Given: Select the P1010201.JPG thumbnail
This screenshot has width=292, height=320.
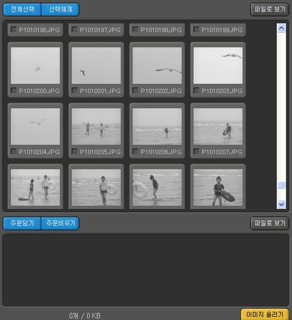Looking at the screenshot, I should coord(96,65).
